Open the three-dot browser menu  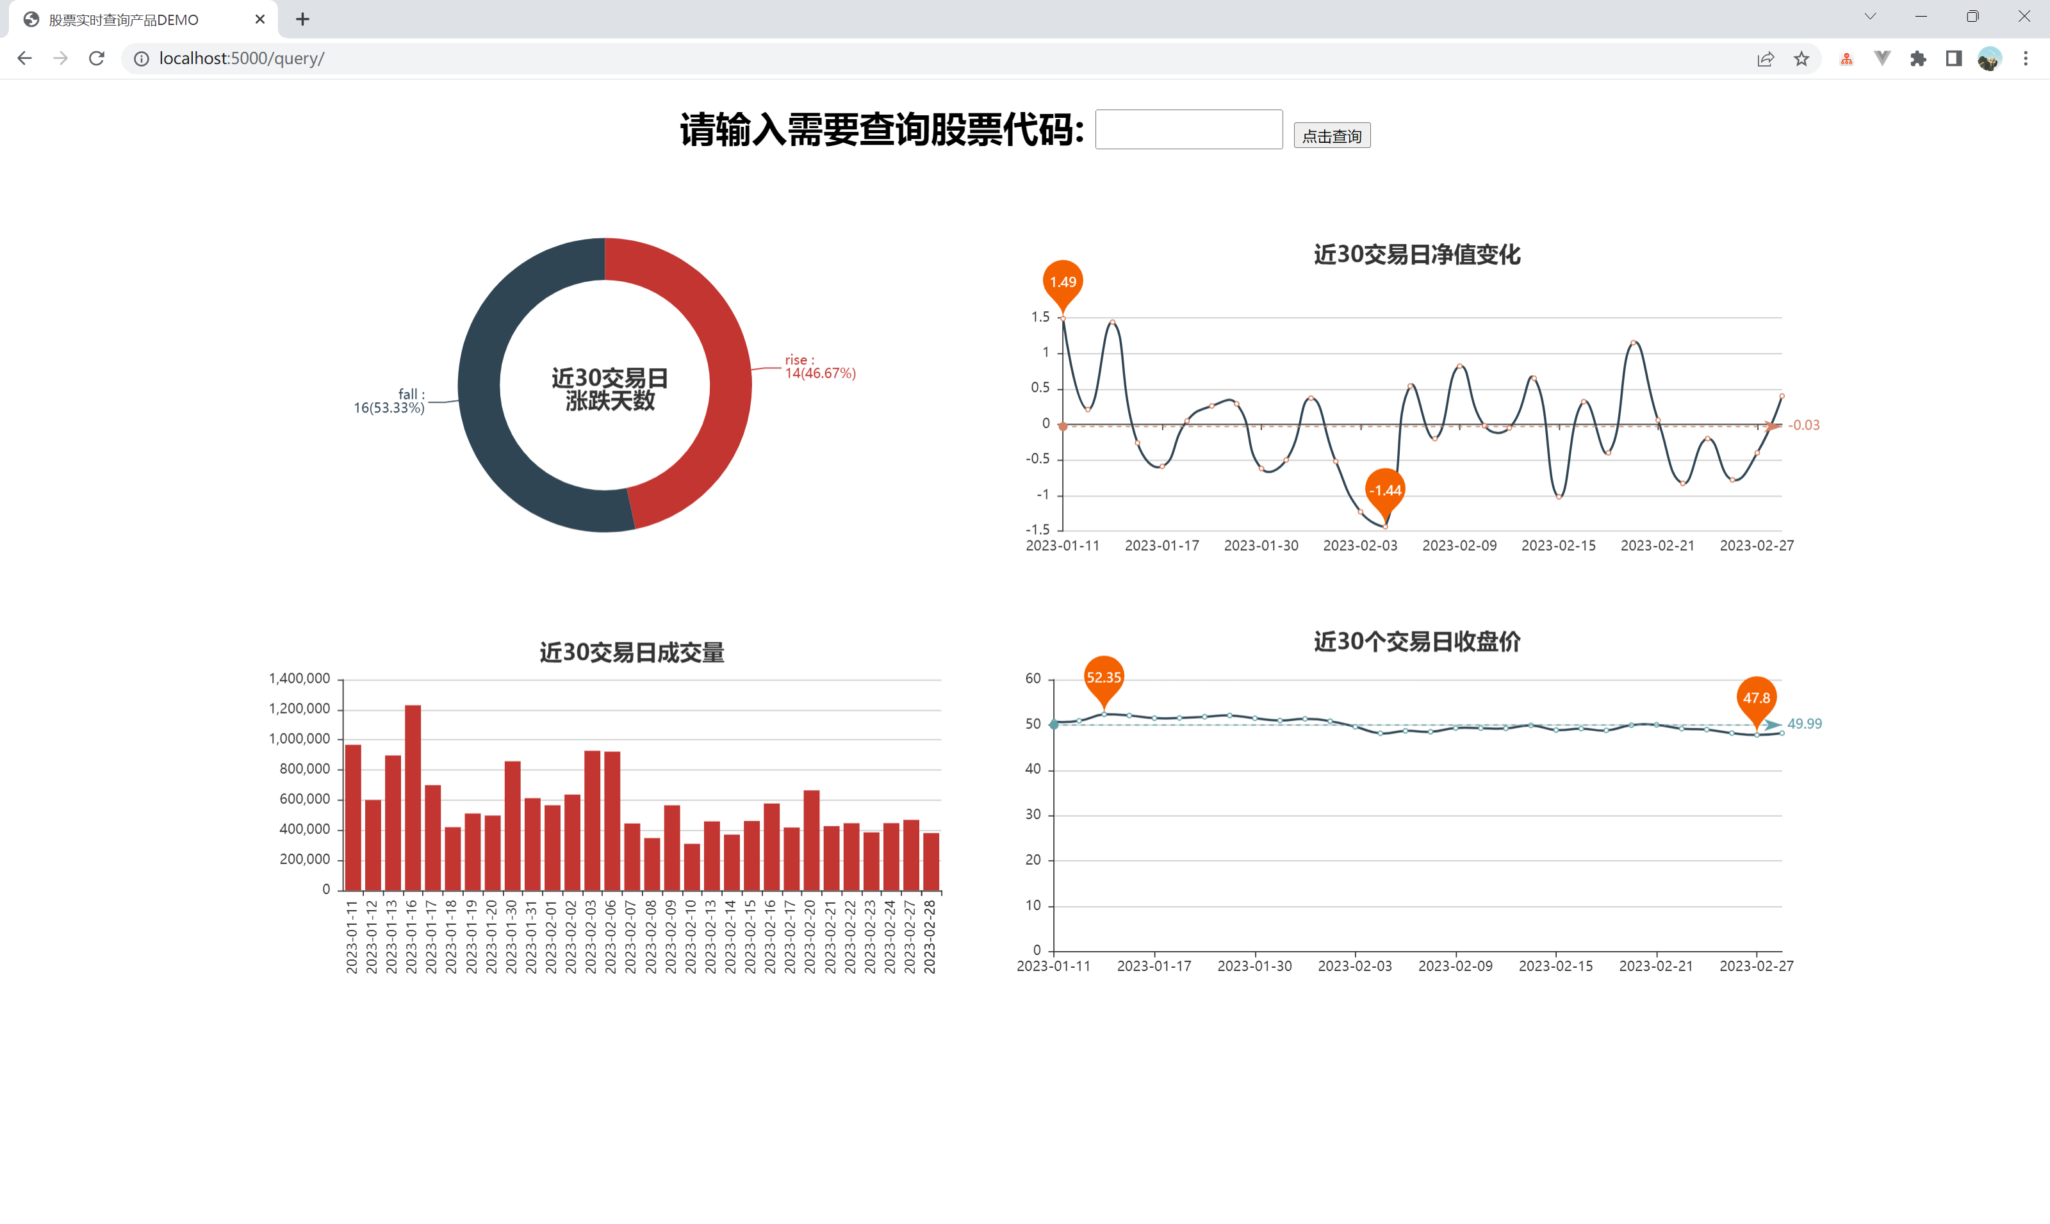[2026, 58]
